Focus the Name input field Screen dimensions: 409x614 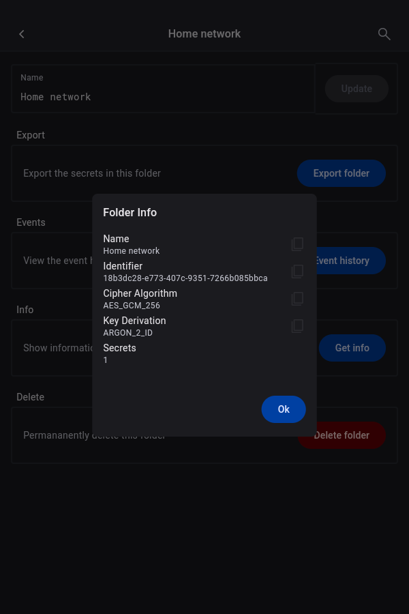coord(164,97)
